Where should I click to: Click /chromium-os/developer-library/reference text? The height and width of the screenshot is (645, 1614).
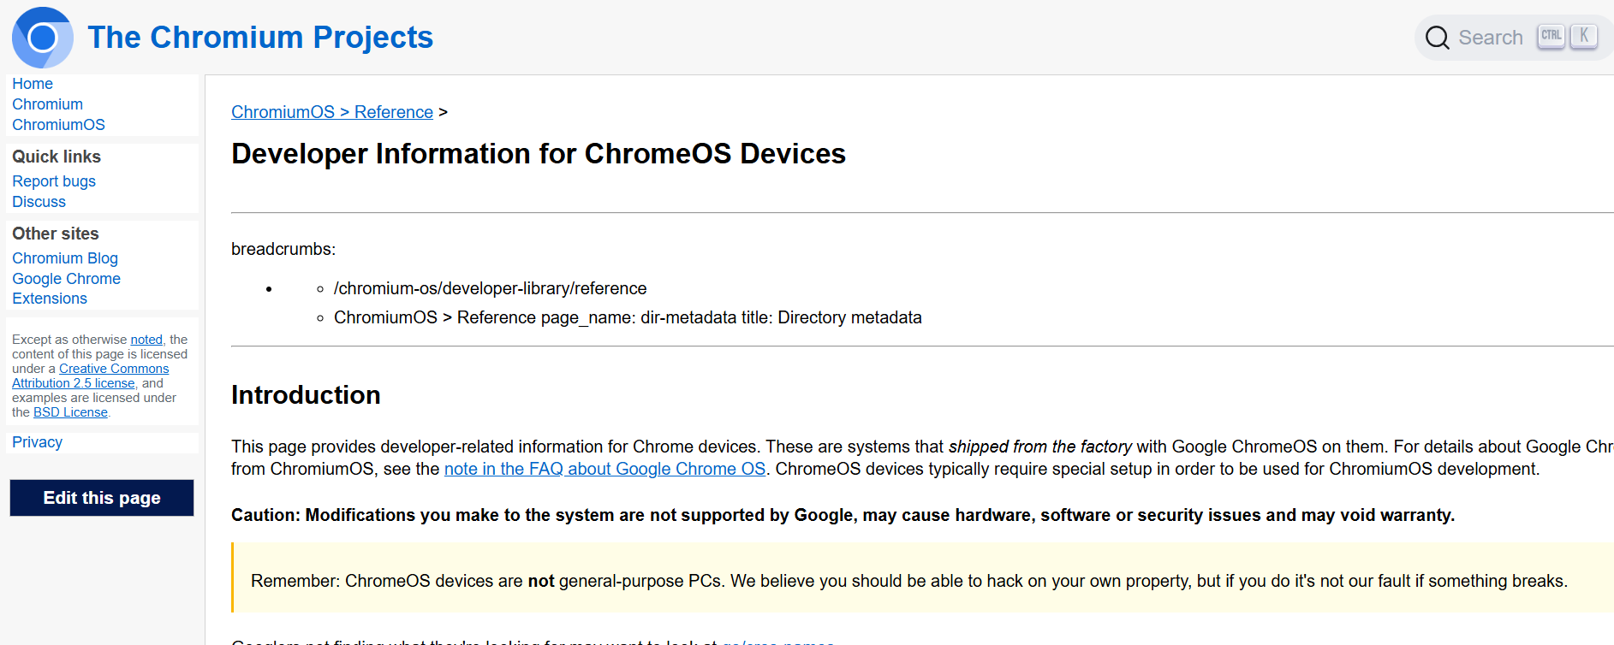pyautogui.click(x=490, y=288)
